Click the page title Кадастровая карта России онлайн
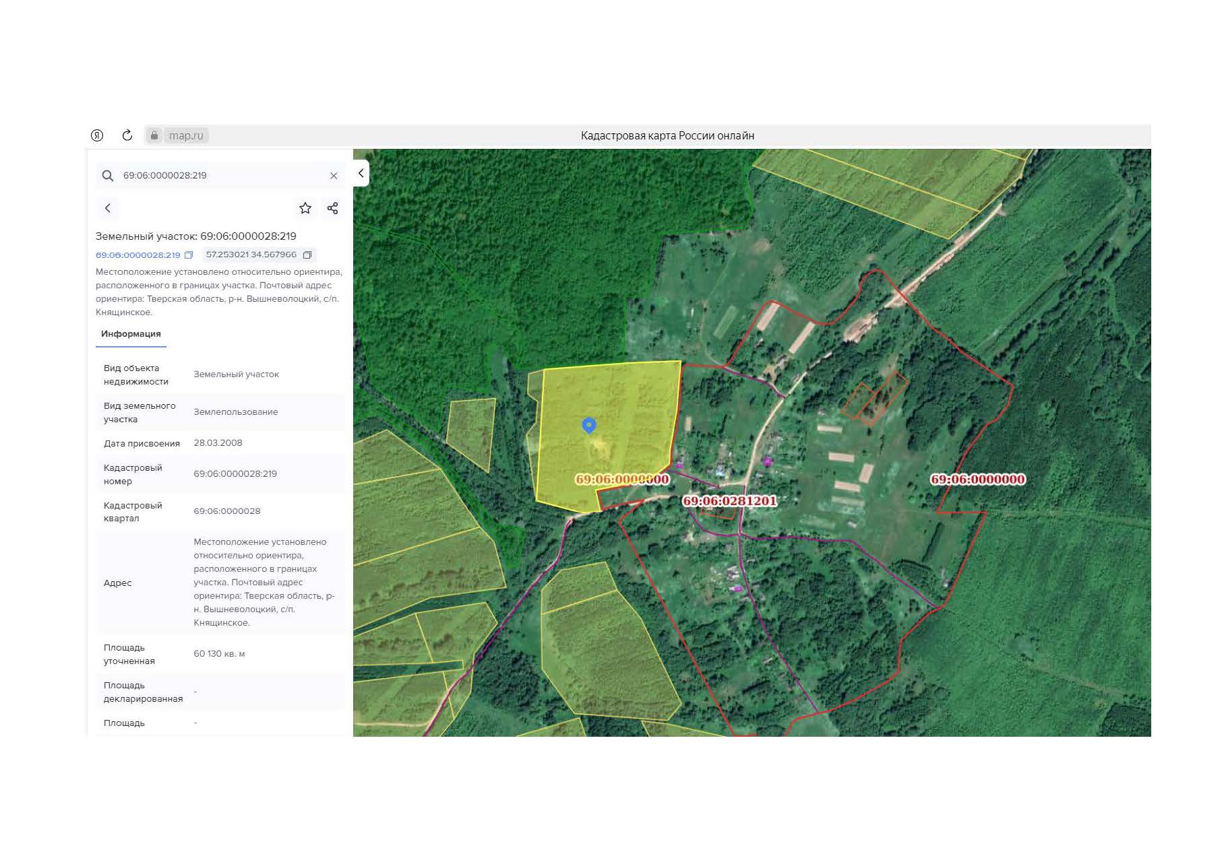This screenshot has height=858, width=1222. pyautogui.click(x=667, y=135)
